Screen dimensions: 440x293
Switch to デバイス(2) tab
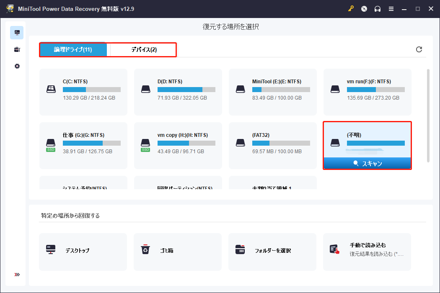point(144,50)
